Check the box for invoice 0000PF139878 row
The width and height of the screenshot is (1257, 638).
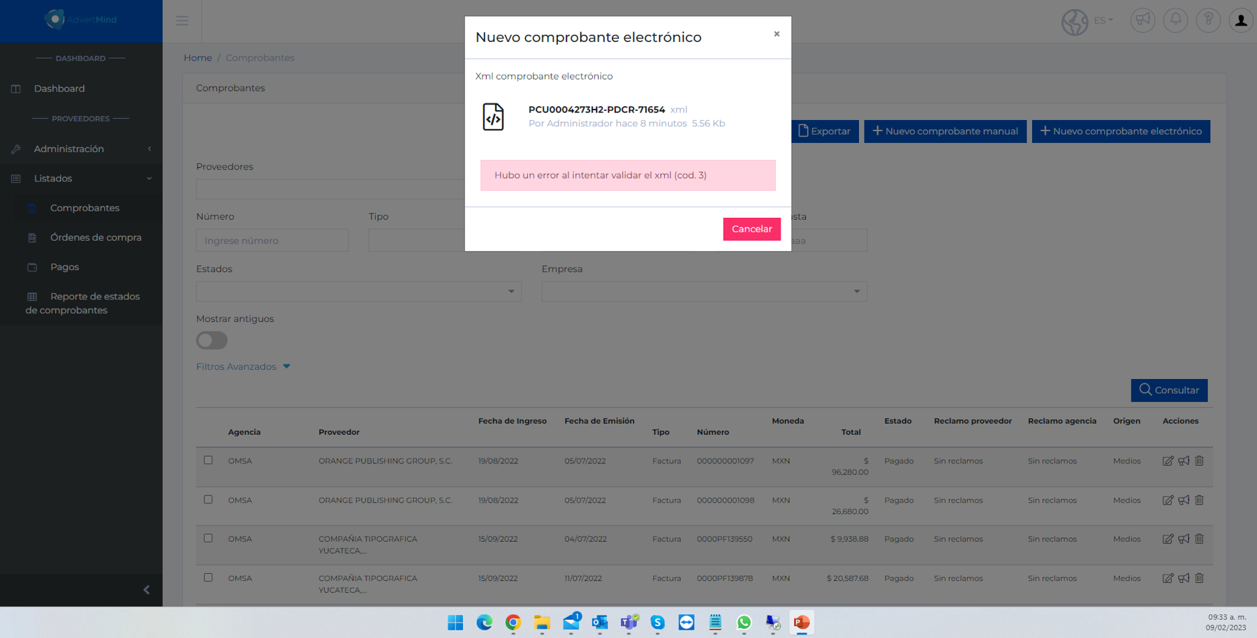pyautogui.click(x=208, y=577)
